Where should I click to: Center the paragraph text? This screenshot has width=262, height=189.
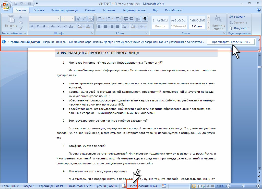105,26
